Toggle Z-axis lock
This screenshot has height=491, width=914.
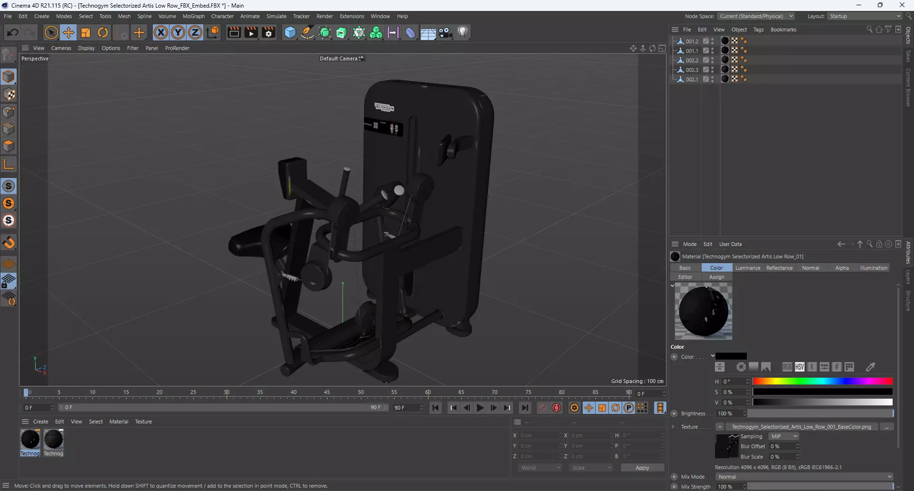(195, 32)
